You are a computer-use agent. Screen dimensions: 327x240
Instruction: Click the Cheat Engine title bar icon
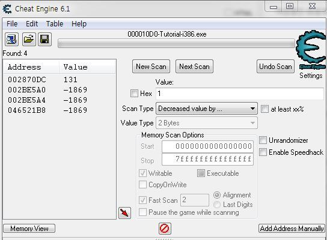coord(7,9)
